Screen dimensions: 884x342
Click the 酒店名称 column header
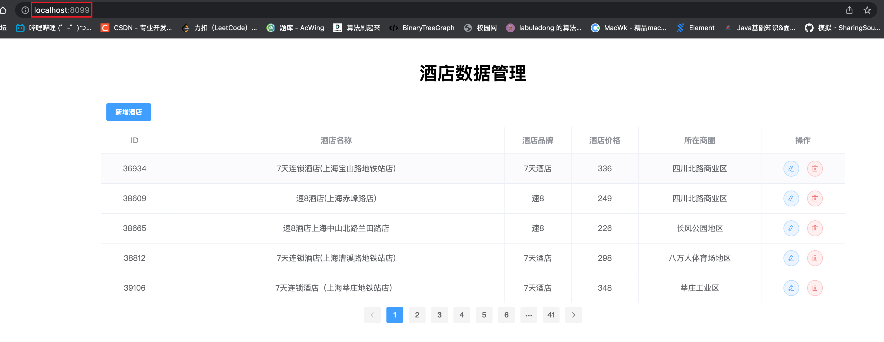click(336, 141)
